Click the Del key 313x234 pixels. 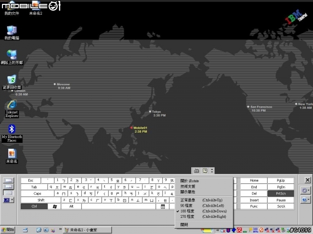coord(254,194)
